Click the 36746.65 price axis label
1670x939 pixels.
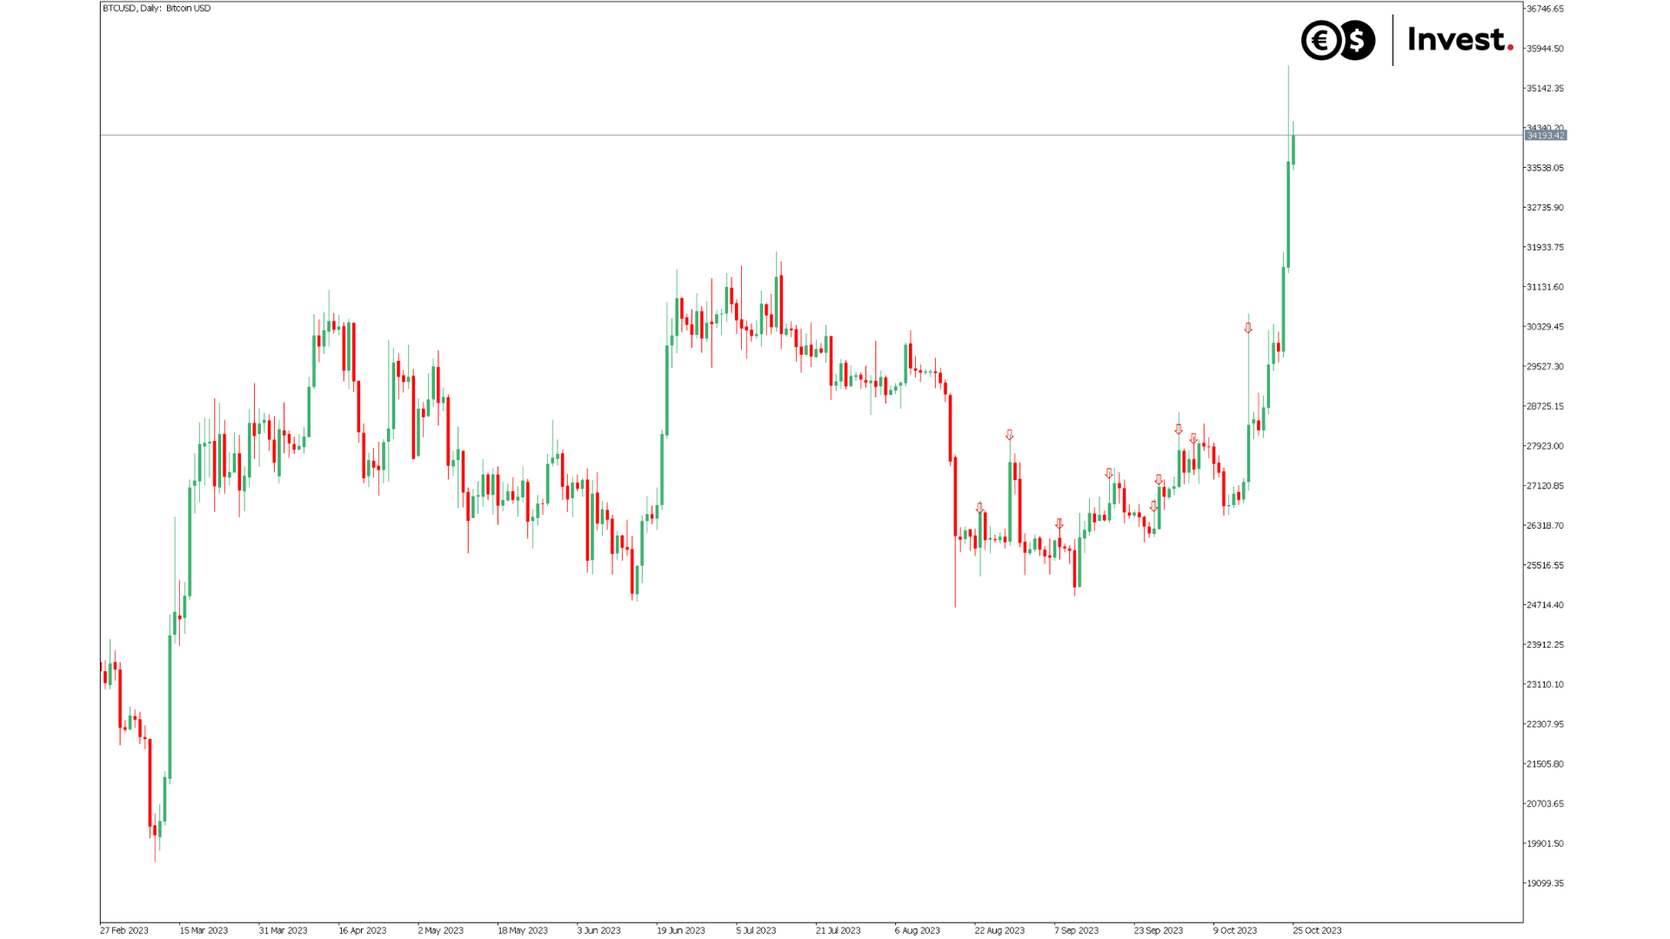tap(1545, 9)
